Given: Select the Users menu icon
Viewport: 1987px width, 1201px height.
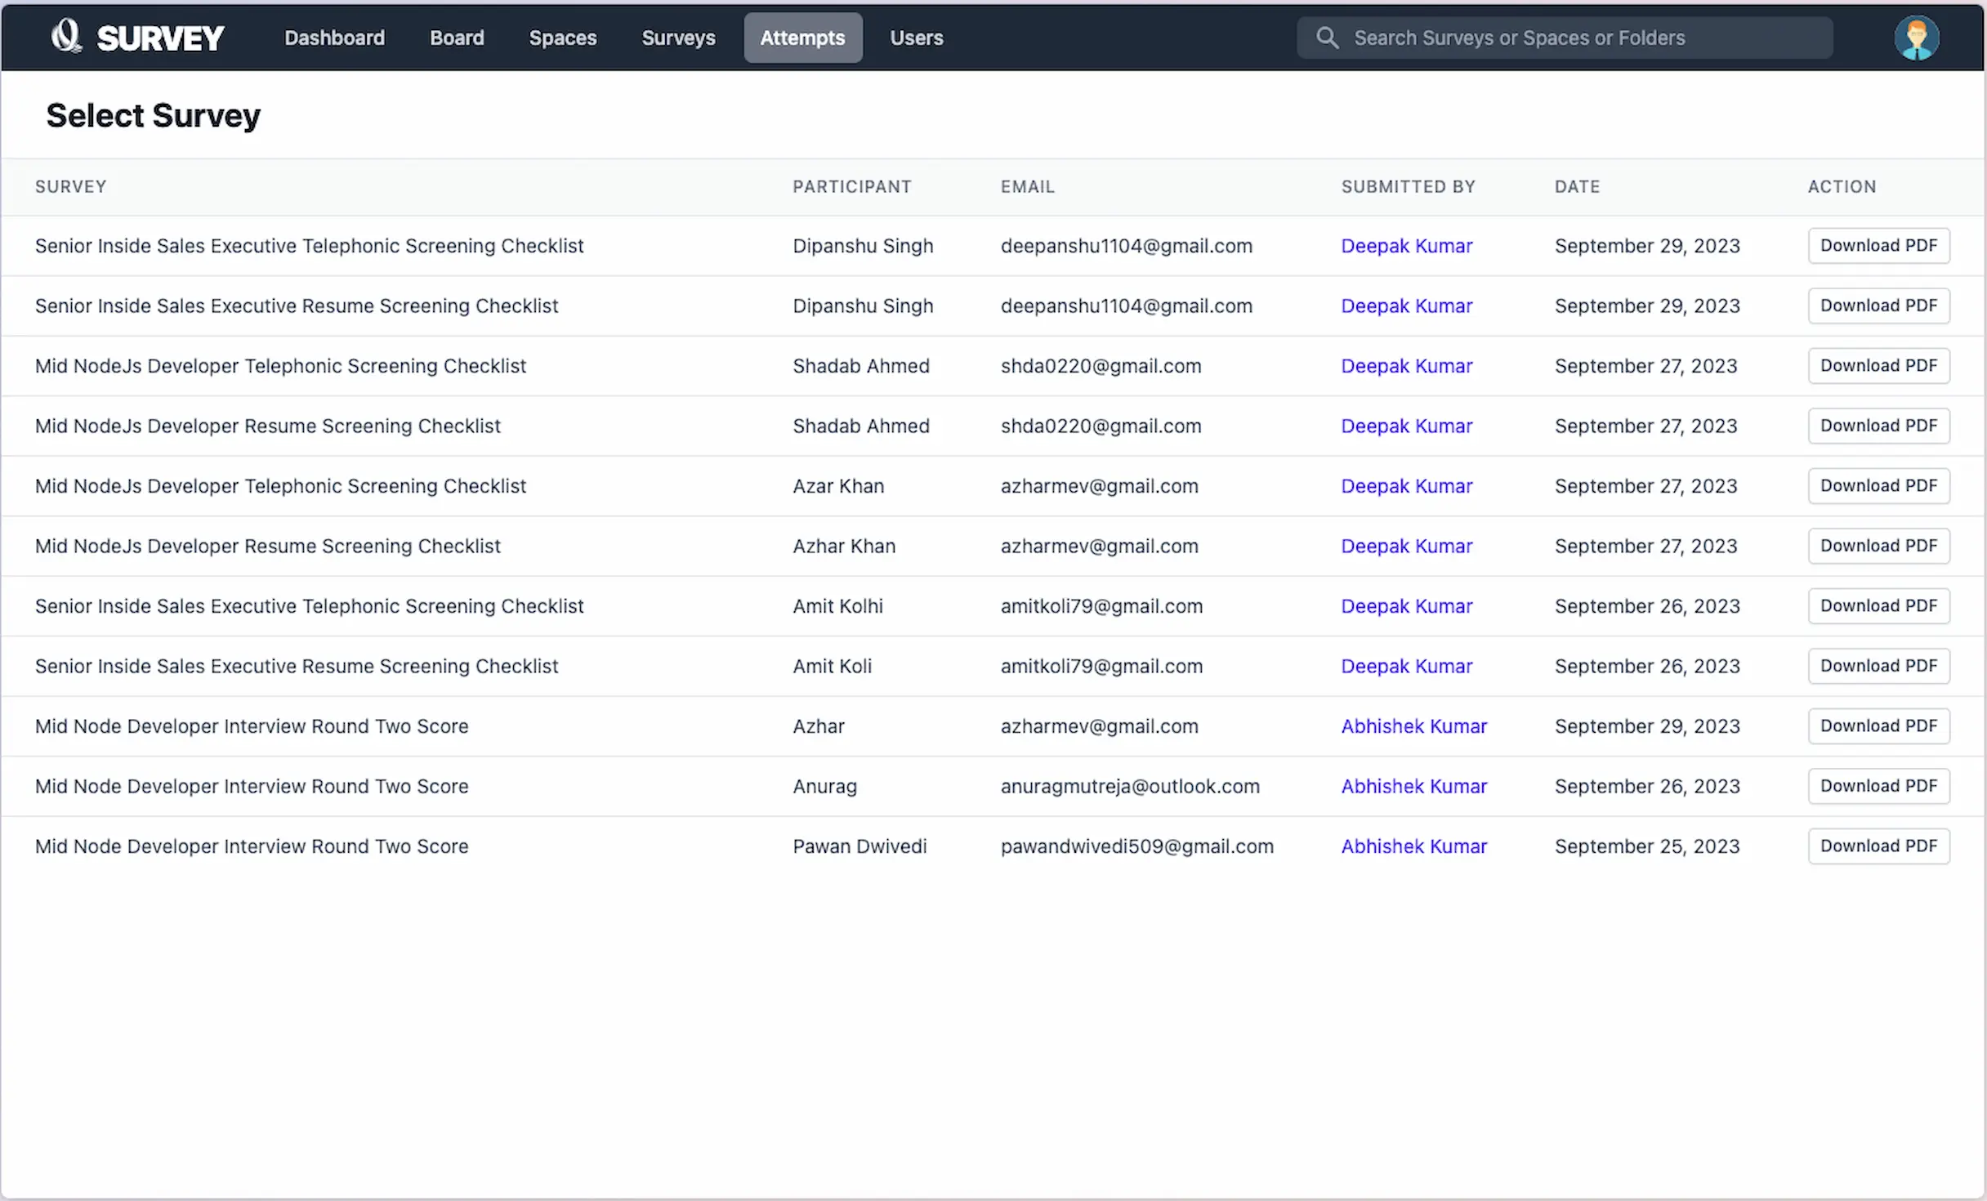Looking at the screenshot, I should click(x=917, y=38).
